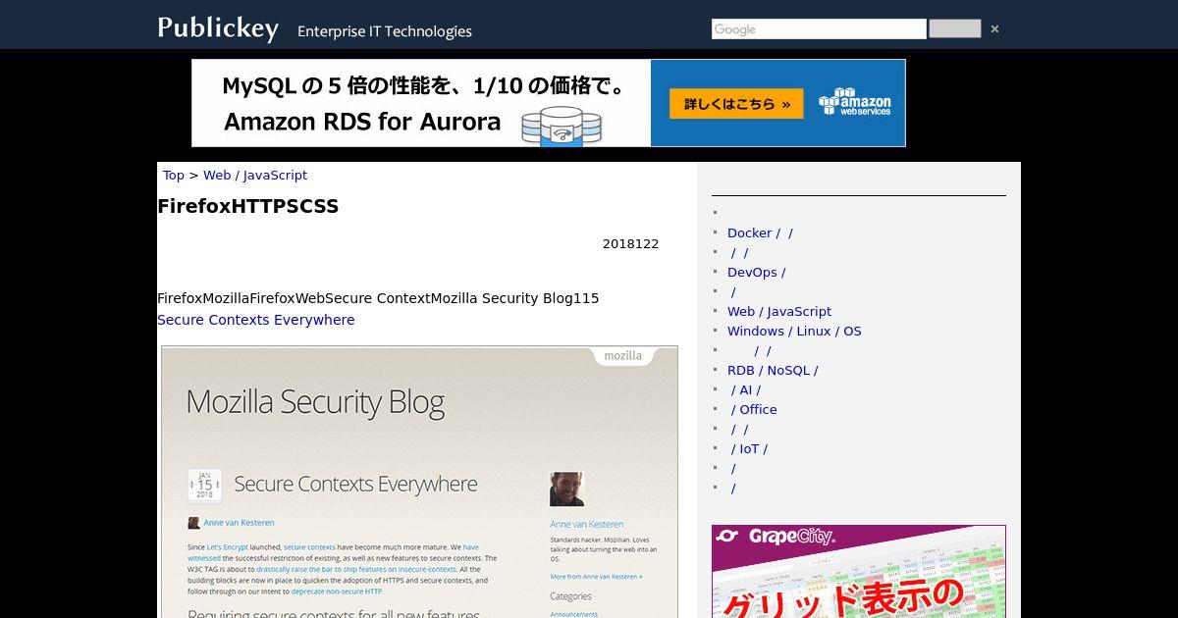Select Windows / Linux / OS category
The image size is (1178, 618).
pyautogui.click(x=794, y=331)
